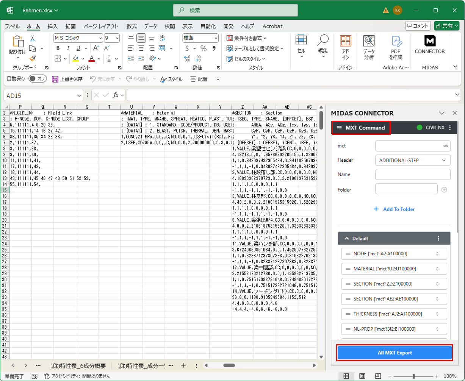The height and width of the screenshot is (381, 465).
Task: Expand the fill color dropdown arrow
Action: tap(82, 59)
